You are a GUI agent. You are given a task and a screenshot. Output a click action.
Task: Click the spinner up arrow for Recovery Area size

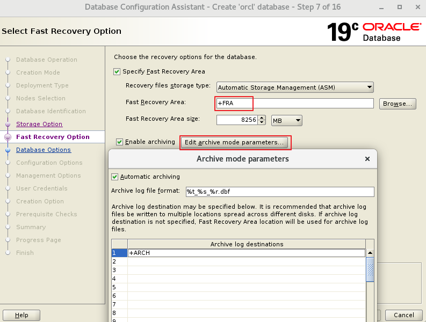tap(262, 118)
